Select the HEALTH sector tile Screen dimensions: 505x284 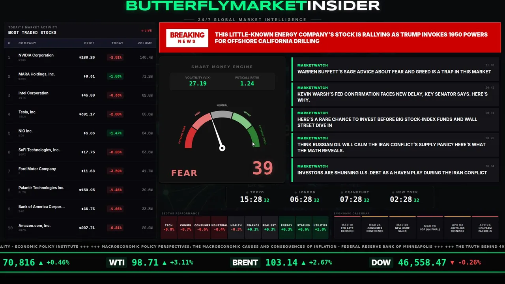(236, 228)
